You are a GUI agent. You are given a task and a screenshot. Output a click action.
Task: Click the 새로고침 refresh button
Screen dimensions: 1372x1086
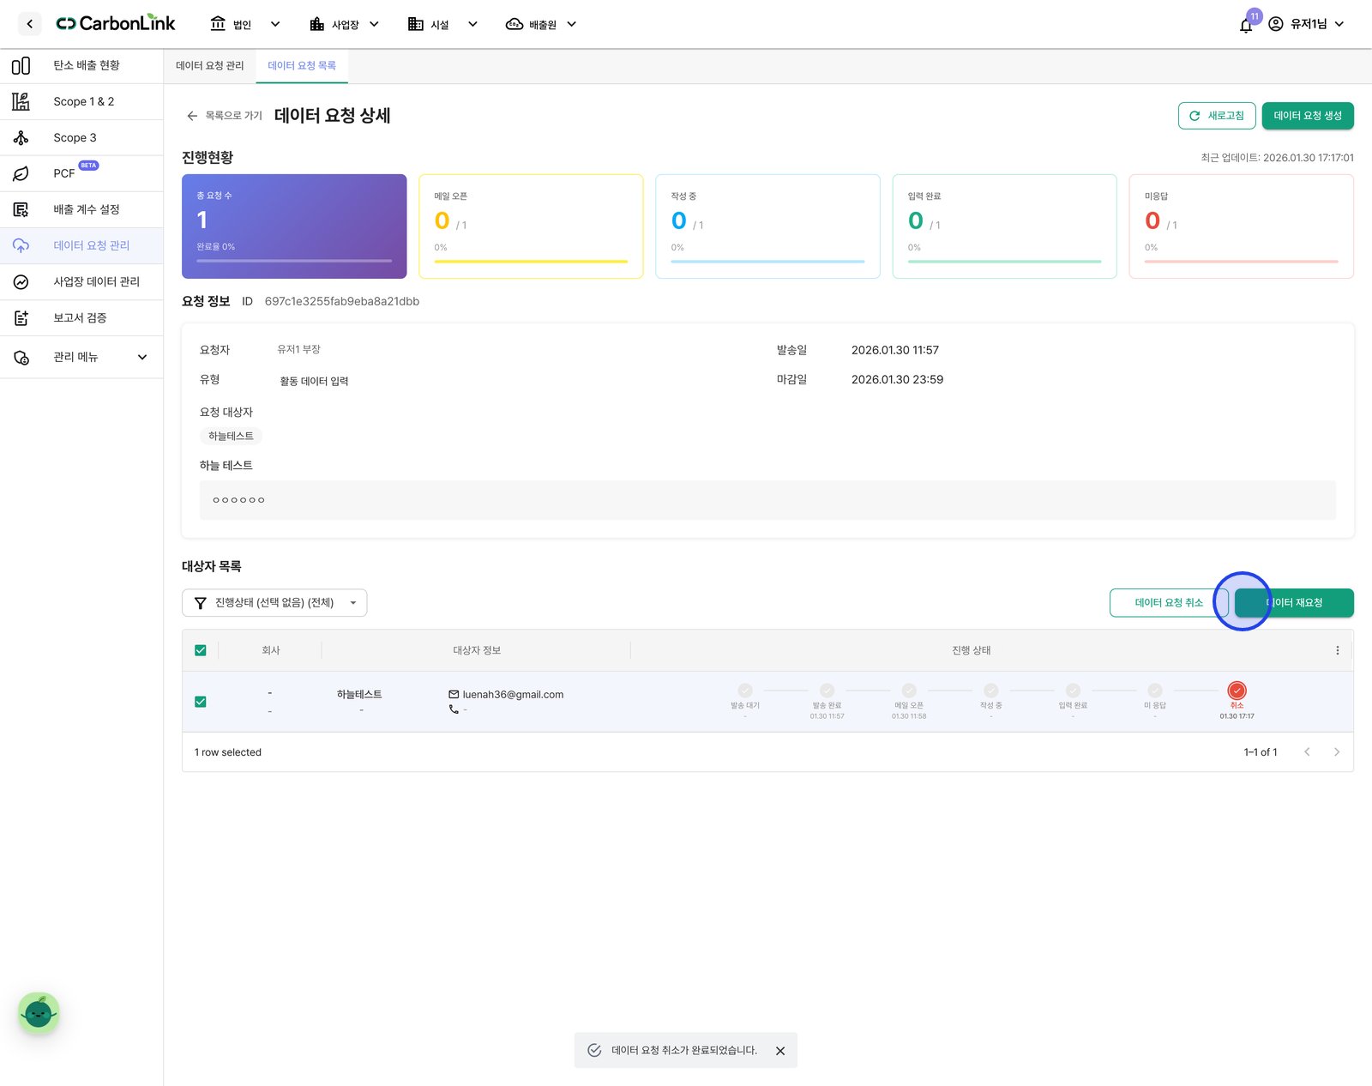(x=1217, y=116)
